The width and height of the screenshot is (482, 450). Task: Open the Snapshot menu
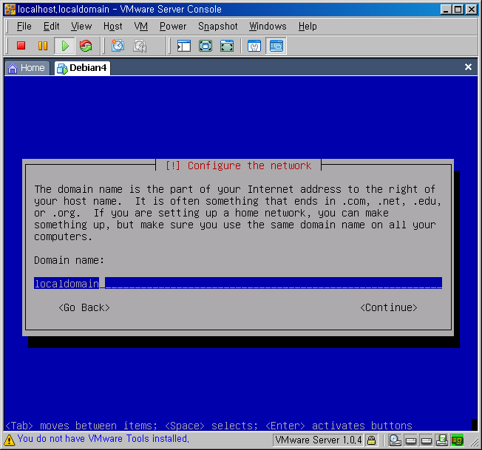pos(217,26)
